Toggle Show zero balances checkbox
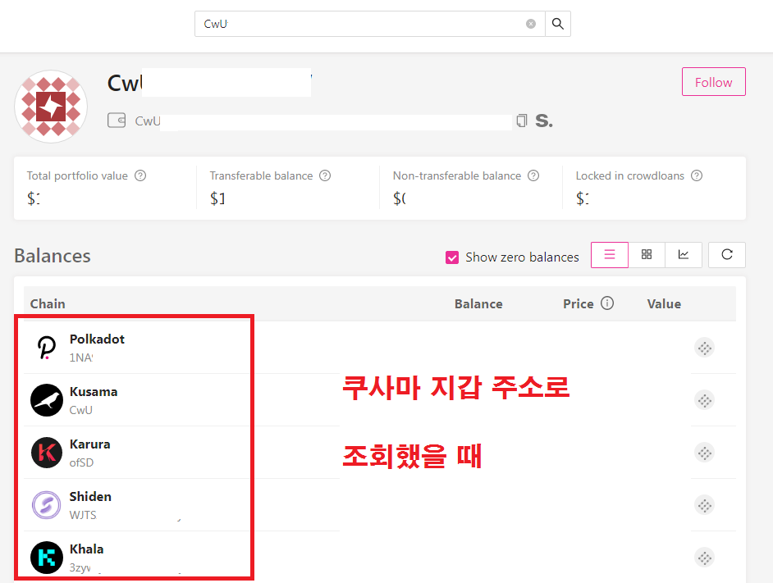The width and height of the screenshot is (773, 583). click(452, 257)
